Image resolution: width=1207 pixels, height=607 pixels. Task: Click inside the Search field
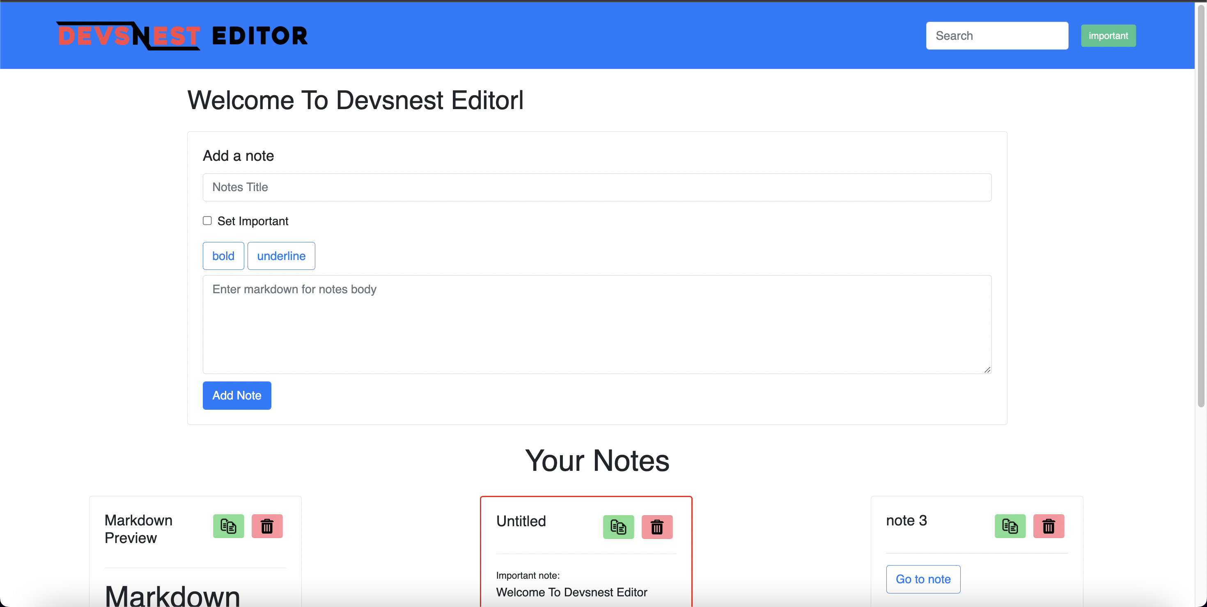(x=997, y=35)
